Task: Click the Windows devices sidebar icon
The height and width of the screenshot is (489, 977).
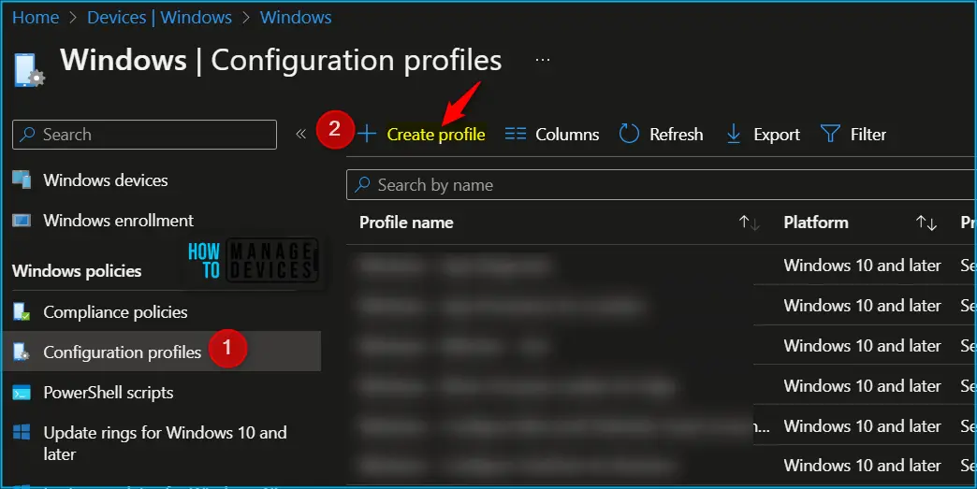Action: 22,180
